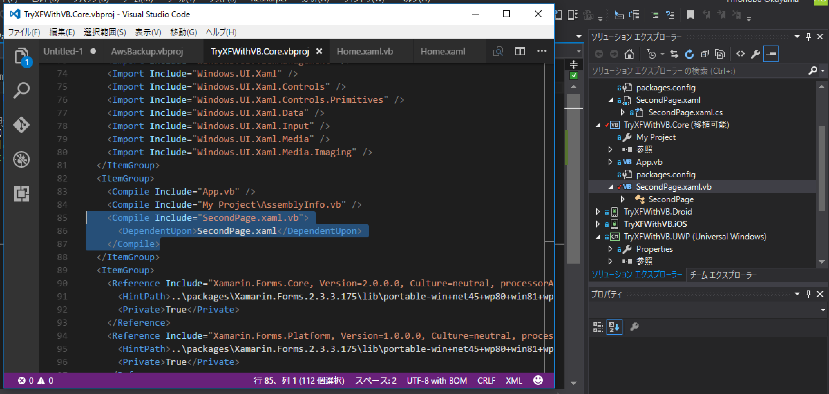
Task: Close the TryXFWithVB.Core.vbproj tab
Action: tap(319, 51)
